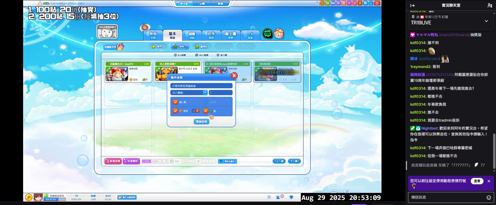Click the trophy icon in bottom bar
Viewport: 496px width, 205px height.
coord(291,197)
